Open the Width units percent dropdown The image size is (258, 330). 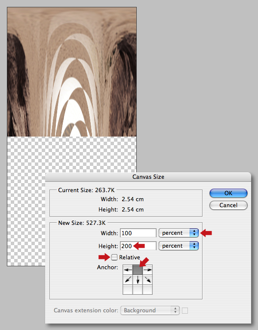(178, 233)
